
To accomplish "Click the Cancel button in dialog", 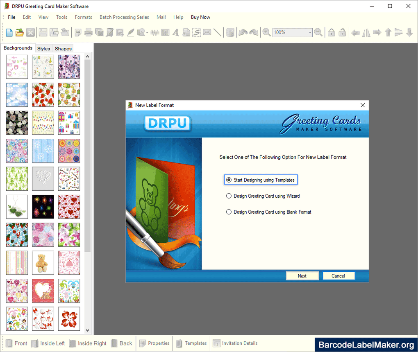I will pyautogui.click(x=338, y=276).
